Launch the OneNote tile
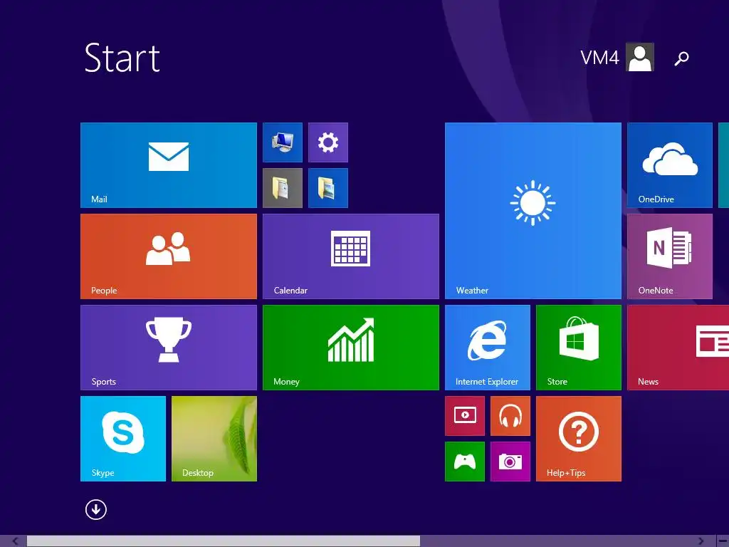This screenshot has width=729, height=547. (669, 256)
